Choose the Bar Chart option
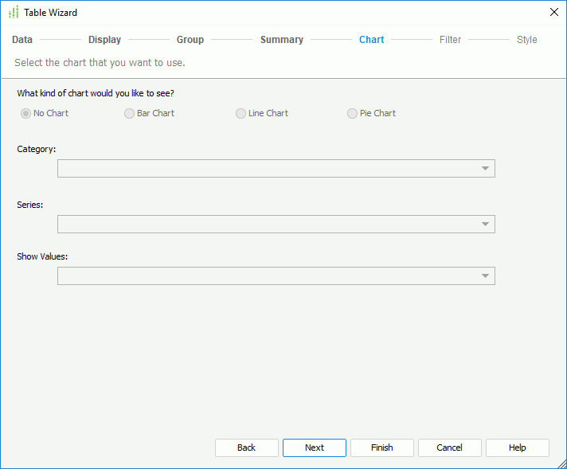 pyautogui.click(x=130, y=114)
